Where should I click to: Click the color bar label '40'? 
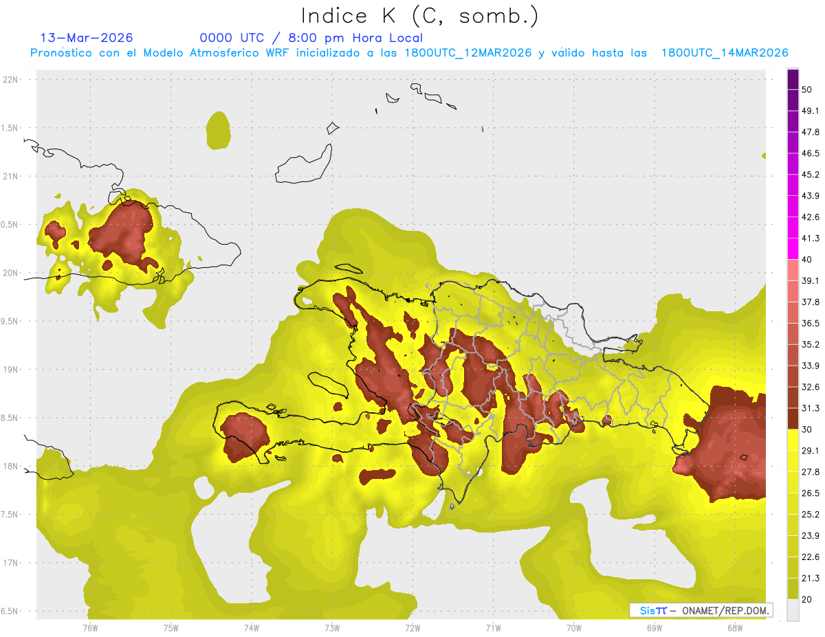pyautogui.click(x=807, y=260)
